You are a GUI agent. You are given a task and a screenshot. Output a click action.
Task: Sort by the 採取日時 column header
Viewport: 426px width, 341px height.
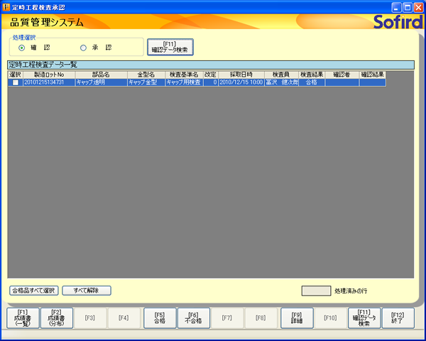click(241, 75)
